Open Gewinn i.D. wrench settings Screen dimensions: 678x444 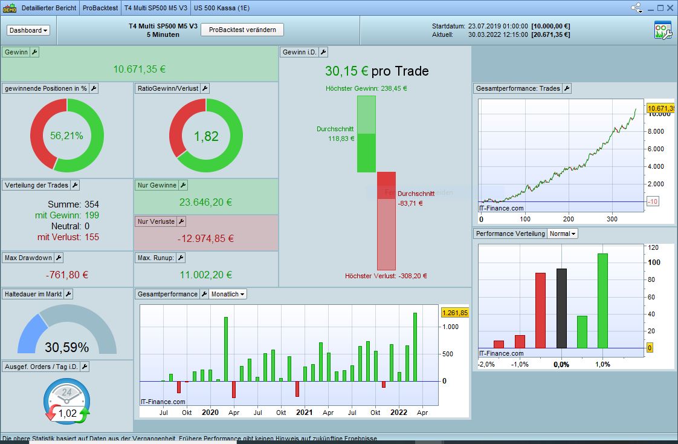coord(323,52)
